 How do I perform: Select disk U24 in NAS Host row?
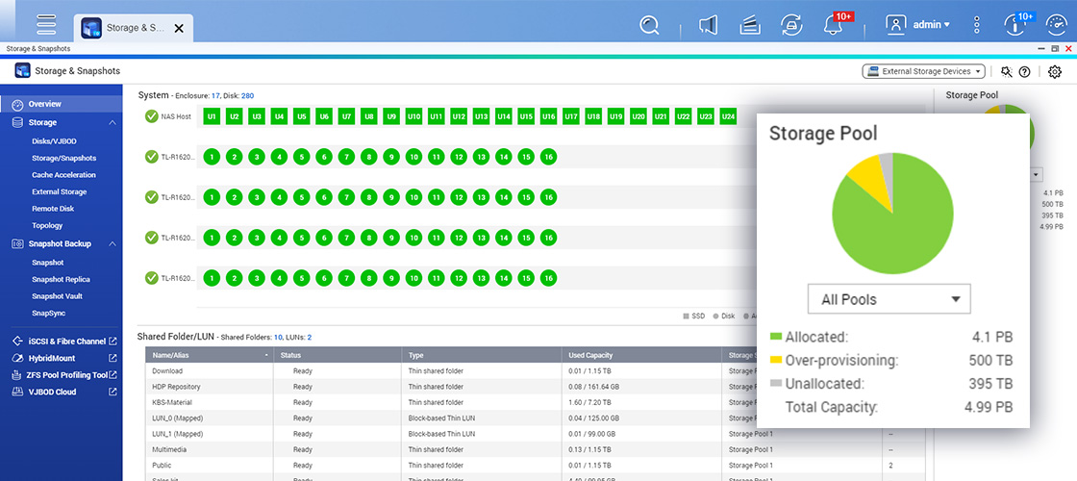[728, 116]
